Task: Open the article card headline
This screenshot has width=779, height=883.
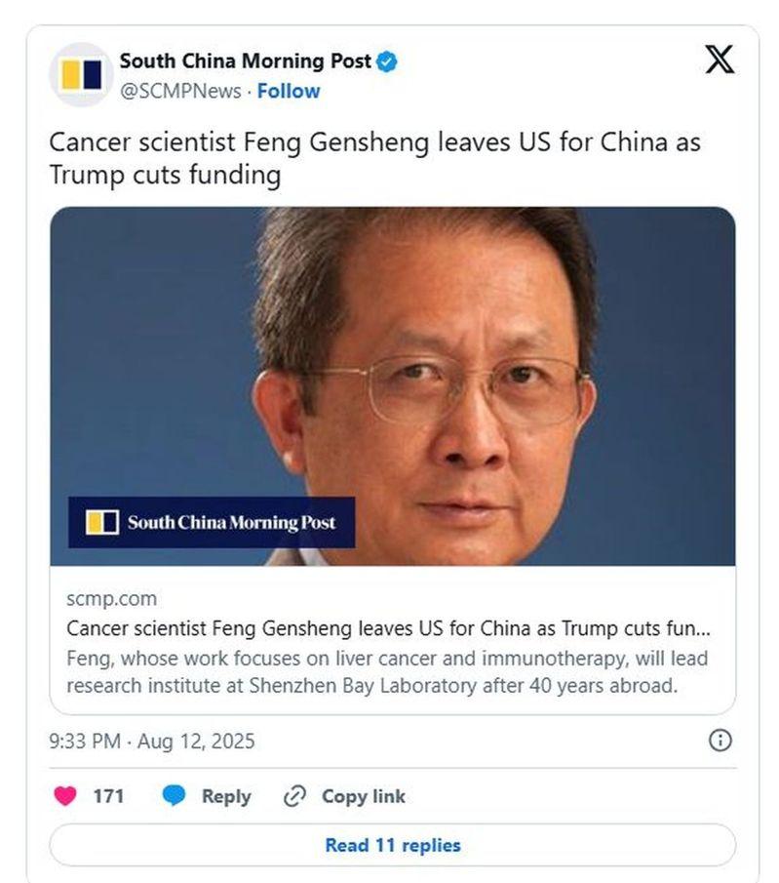Action: tap(388, 628)
